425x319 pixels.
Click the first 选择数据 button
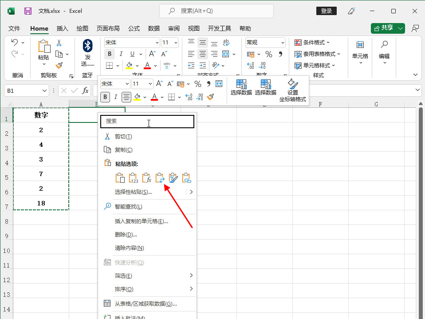241,87
